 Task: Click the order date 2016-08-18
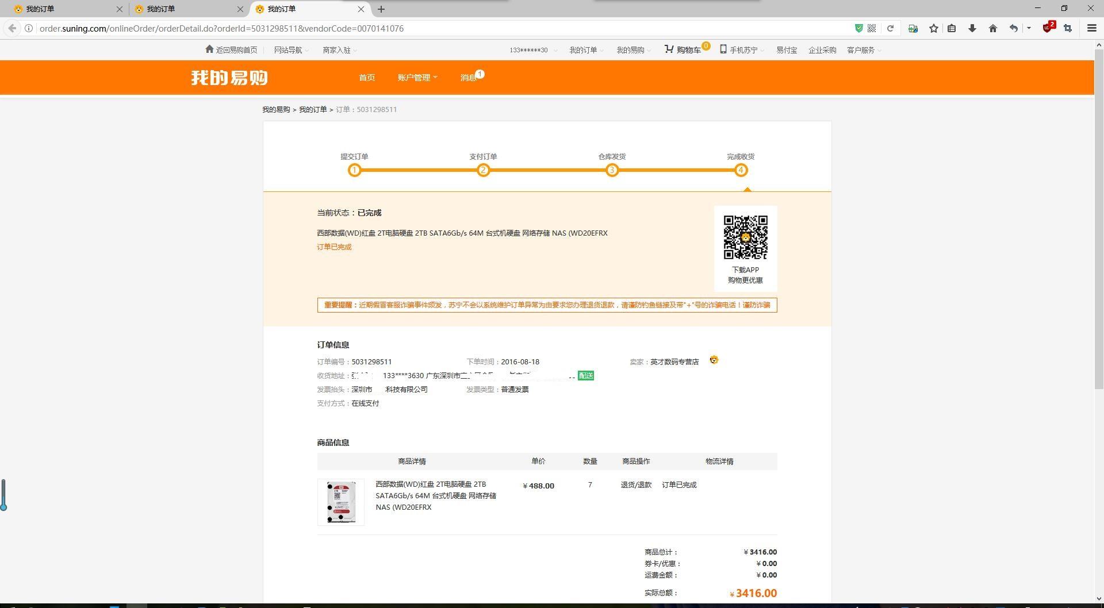[520, 362]
